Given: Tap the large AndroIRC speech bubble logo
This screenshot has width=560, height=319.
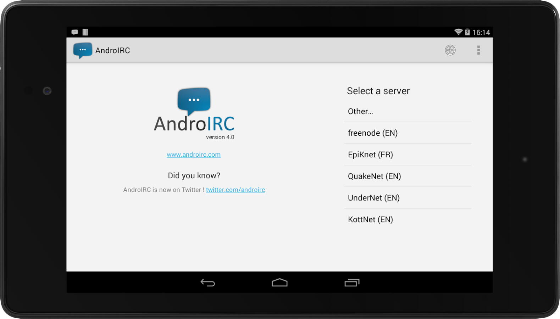Looking at the screenshot, I should click(194, 101).
